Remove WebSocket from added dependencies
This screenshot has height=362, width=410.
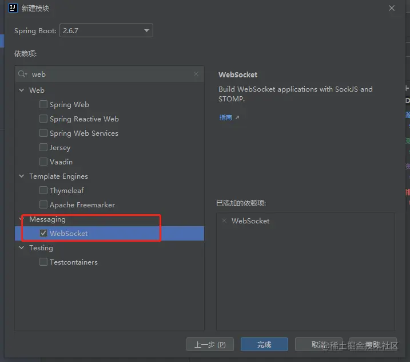click(x=224, y=221)
